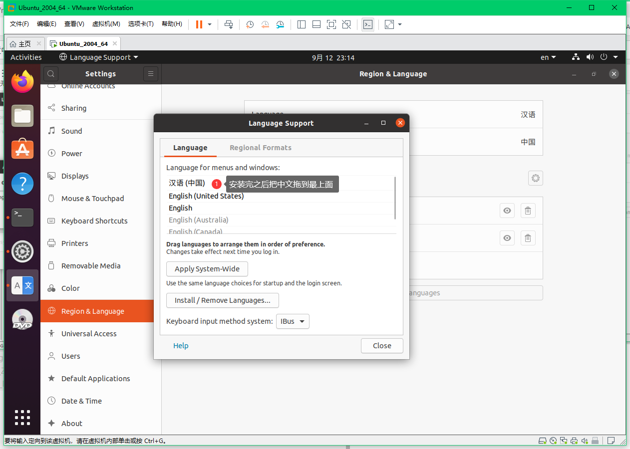
Task: Click Install / Remove Languages button
Action: (x=223, y=300)
